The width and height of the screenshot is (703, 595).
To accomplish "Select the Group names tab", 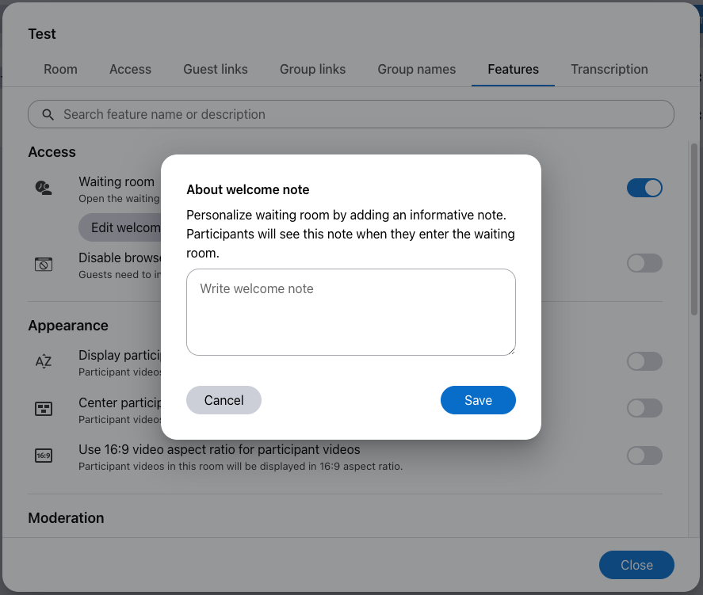I will point(416,69).
